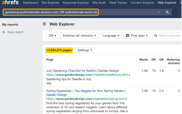Click the magnifier icon in Word or phrase field
The image size is (182, 114).
156,35
